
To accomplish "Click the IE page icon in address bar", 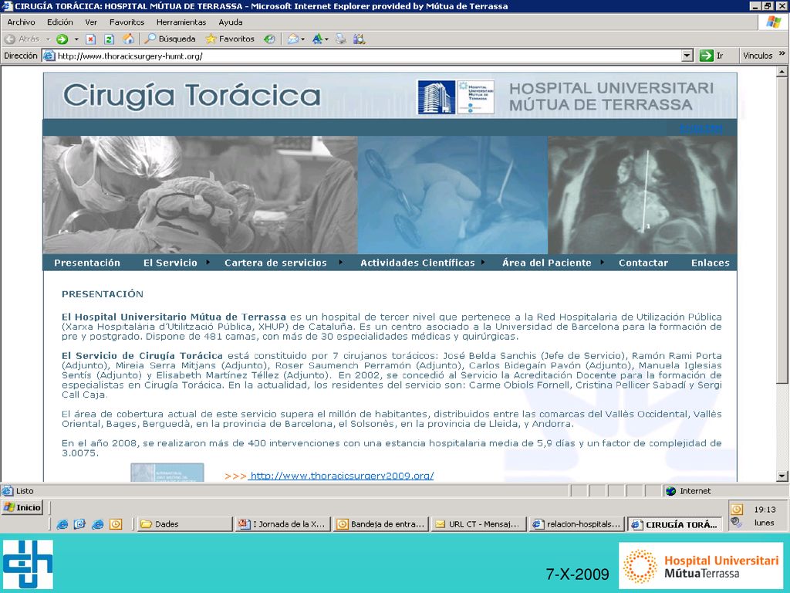I will [49, 56].
